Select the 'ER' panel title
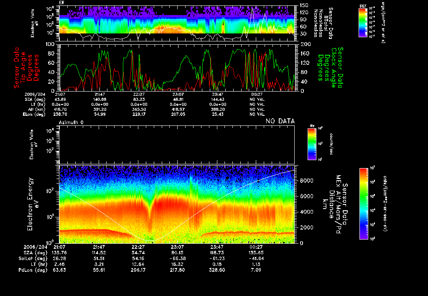428x296 pixels. click(62, 3)
